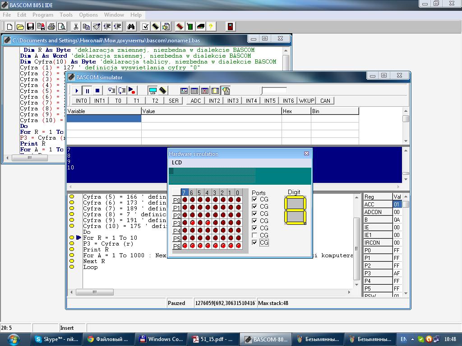Click the WKUP button
The height and width of the screenshot is (346, 462).
pos(306,100)
